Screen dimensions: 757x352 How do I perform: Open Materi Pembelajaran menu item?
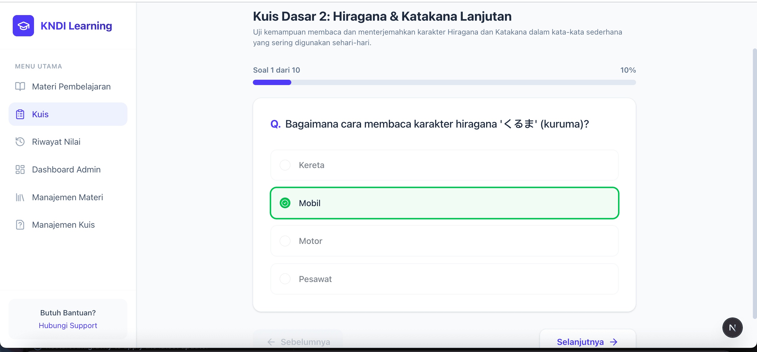coord(68,87)
